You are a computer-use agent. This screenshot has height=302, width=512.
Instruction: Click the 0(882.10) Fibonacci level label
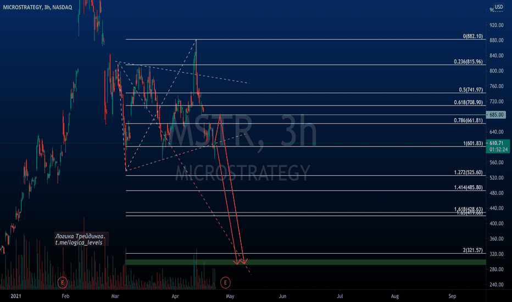(472, 36)
